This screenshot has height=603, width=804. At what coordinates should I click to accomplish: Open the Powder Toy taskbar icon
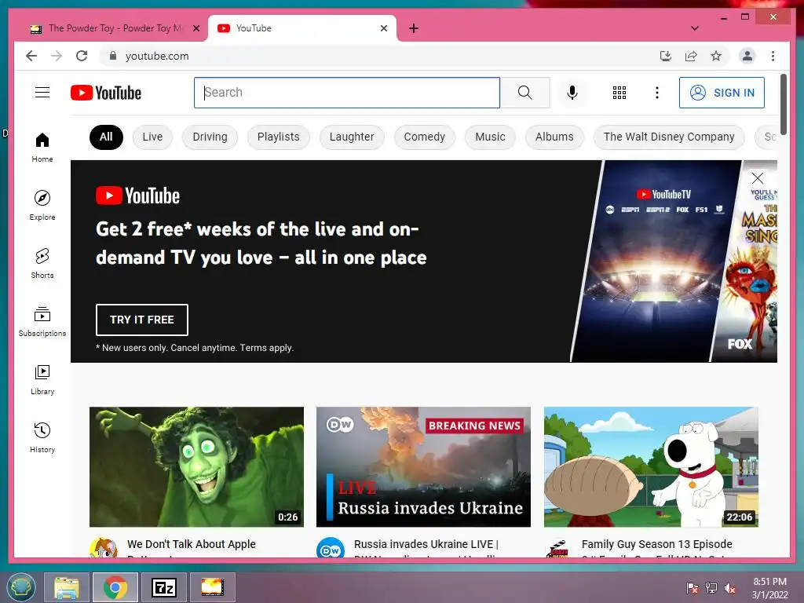(x=212, y=587)
